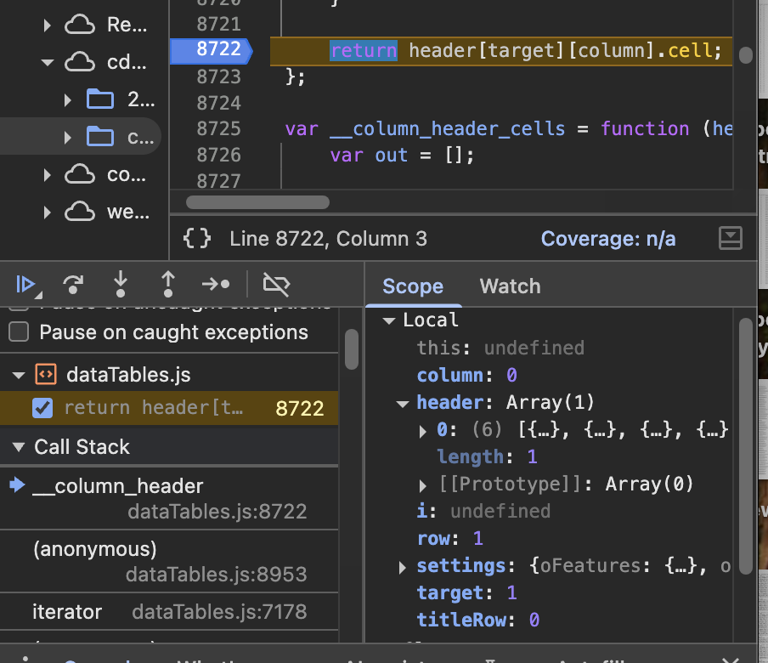This screenshot has height=663, width=768.
Task: Collapse the Call Stack section
Action: click(18, 447)
